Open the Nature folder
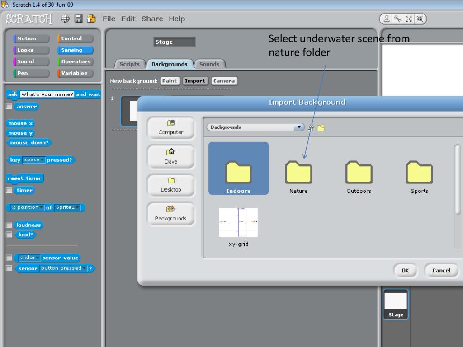This screenshot has width=463, height=347. point(298,177)
